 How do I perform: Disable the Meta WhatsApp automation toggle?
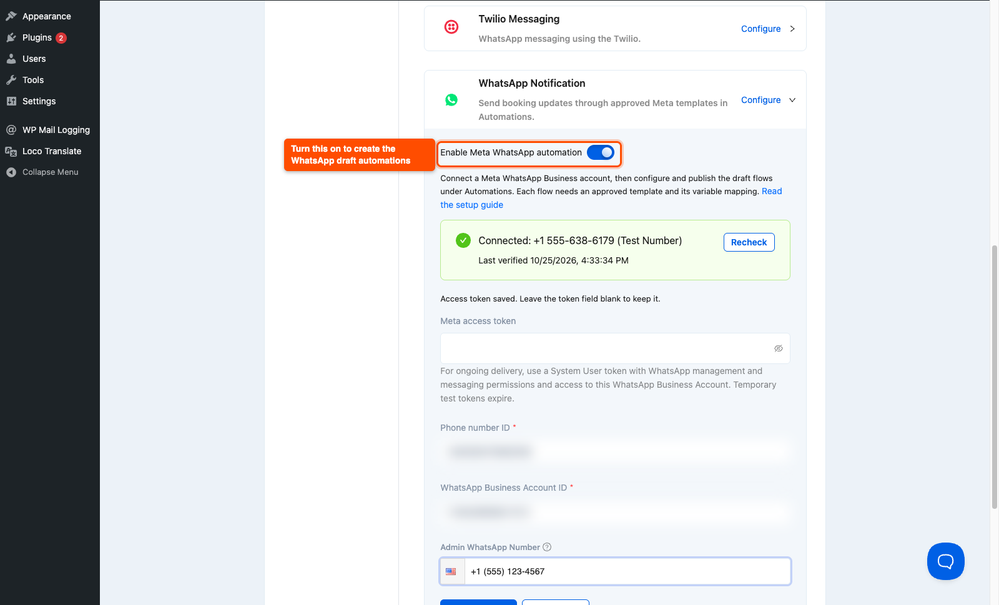pyautogui.click(x=601, y=152)
